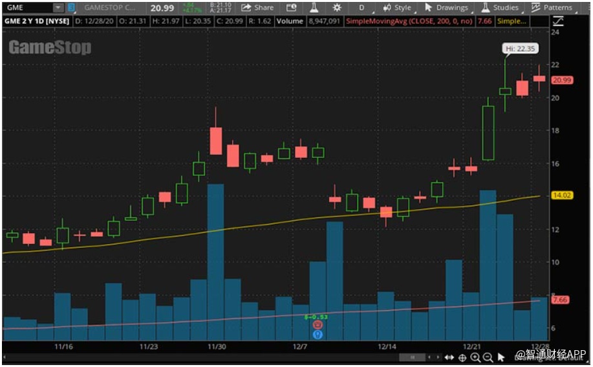
Task: Open the Studies menu
Action: pyautogui.click(x=501, y=8)
